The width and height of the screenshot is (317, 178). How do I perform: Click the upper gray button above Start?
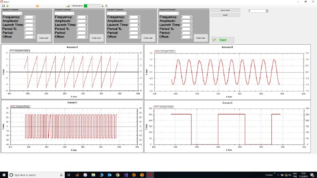coord(225,10)
